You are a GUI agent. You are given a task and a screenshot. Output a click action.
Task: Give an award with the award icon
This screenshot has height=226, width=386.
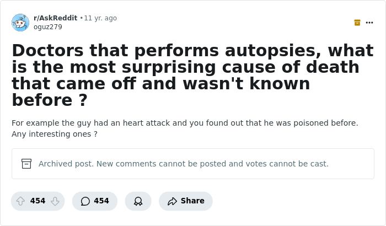(x=138, y=201)
